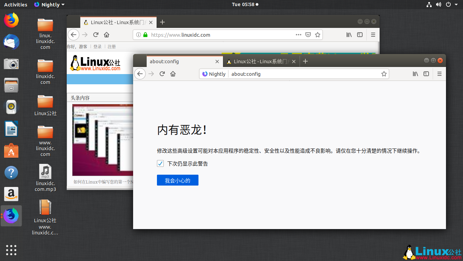
Task: Launch Thunderbird mail from the dock
Action: (x=11, y=42)
